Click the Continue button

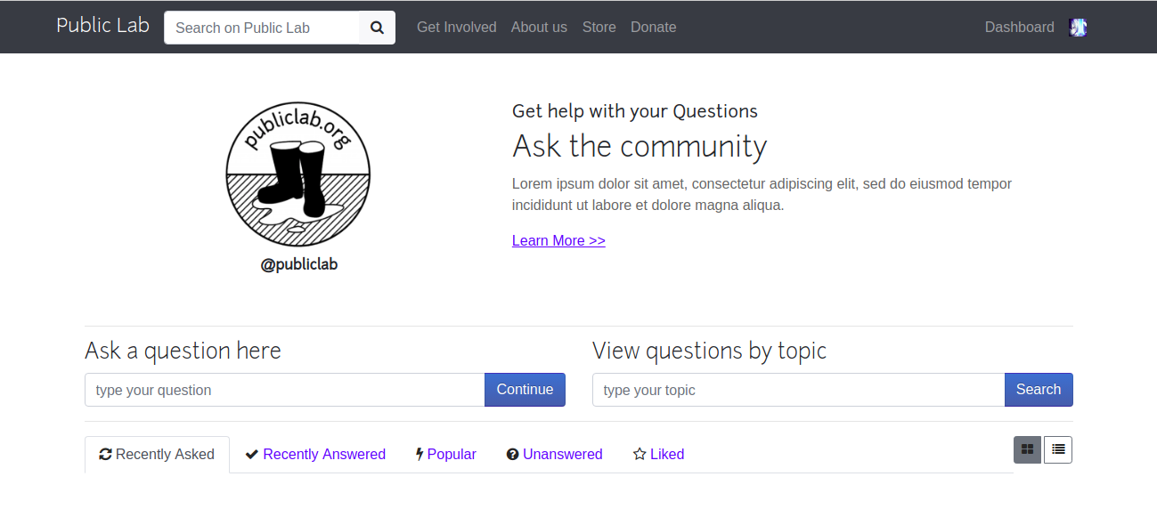525,390
